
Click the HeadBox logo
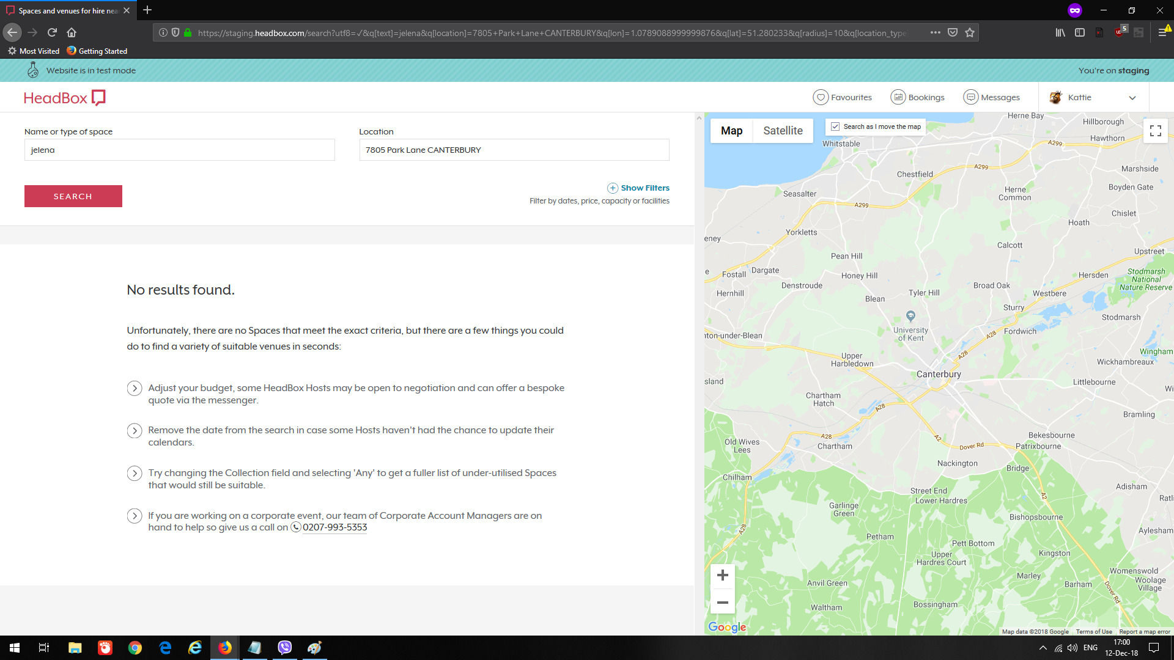click(64, 98)
